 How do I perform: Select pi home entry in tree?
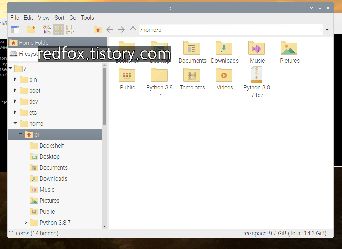click(56, 134)
